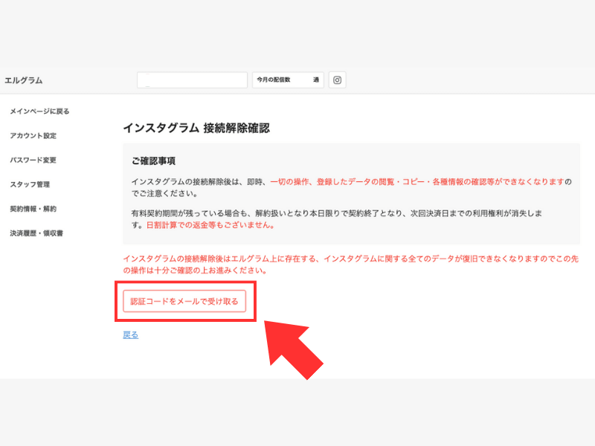Open 決済履歴・領収書 in sidebar
595x446 pixels.
pyautogui.click(x=36, y=233)
